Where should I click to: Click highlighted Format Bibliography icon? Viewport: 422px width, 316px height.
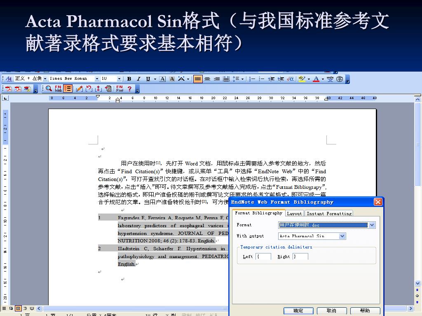(x=68, y=88)
